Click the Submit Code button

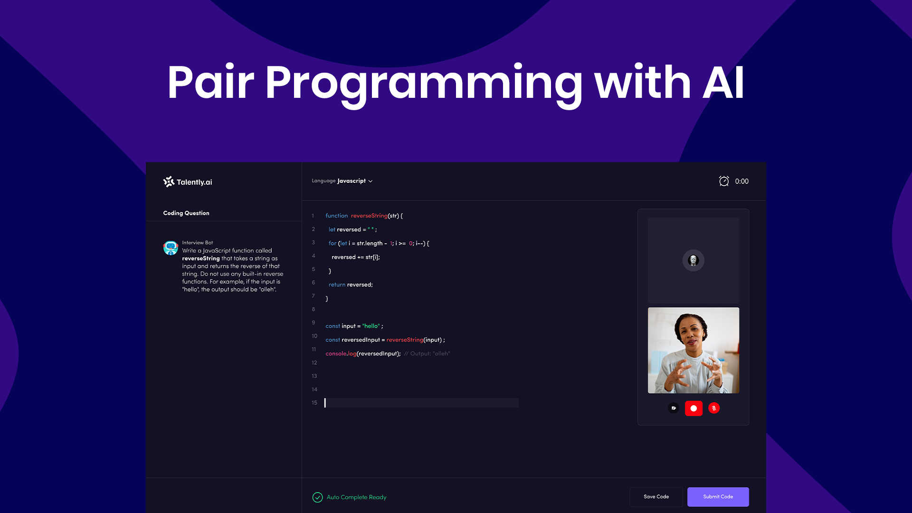tap(717, 496)
